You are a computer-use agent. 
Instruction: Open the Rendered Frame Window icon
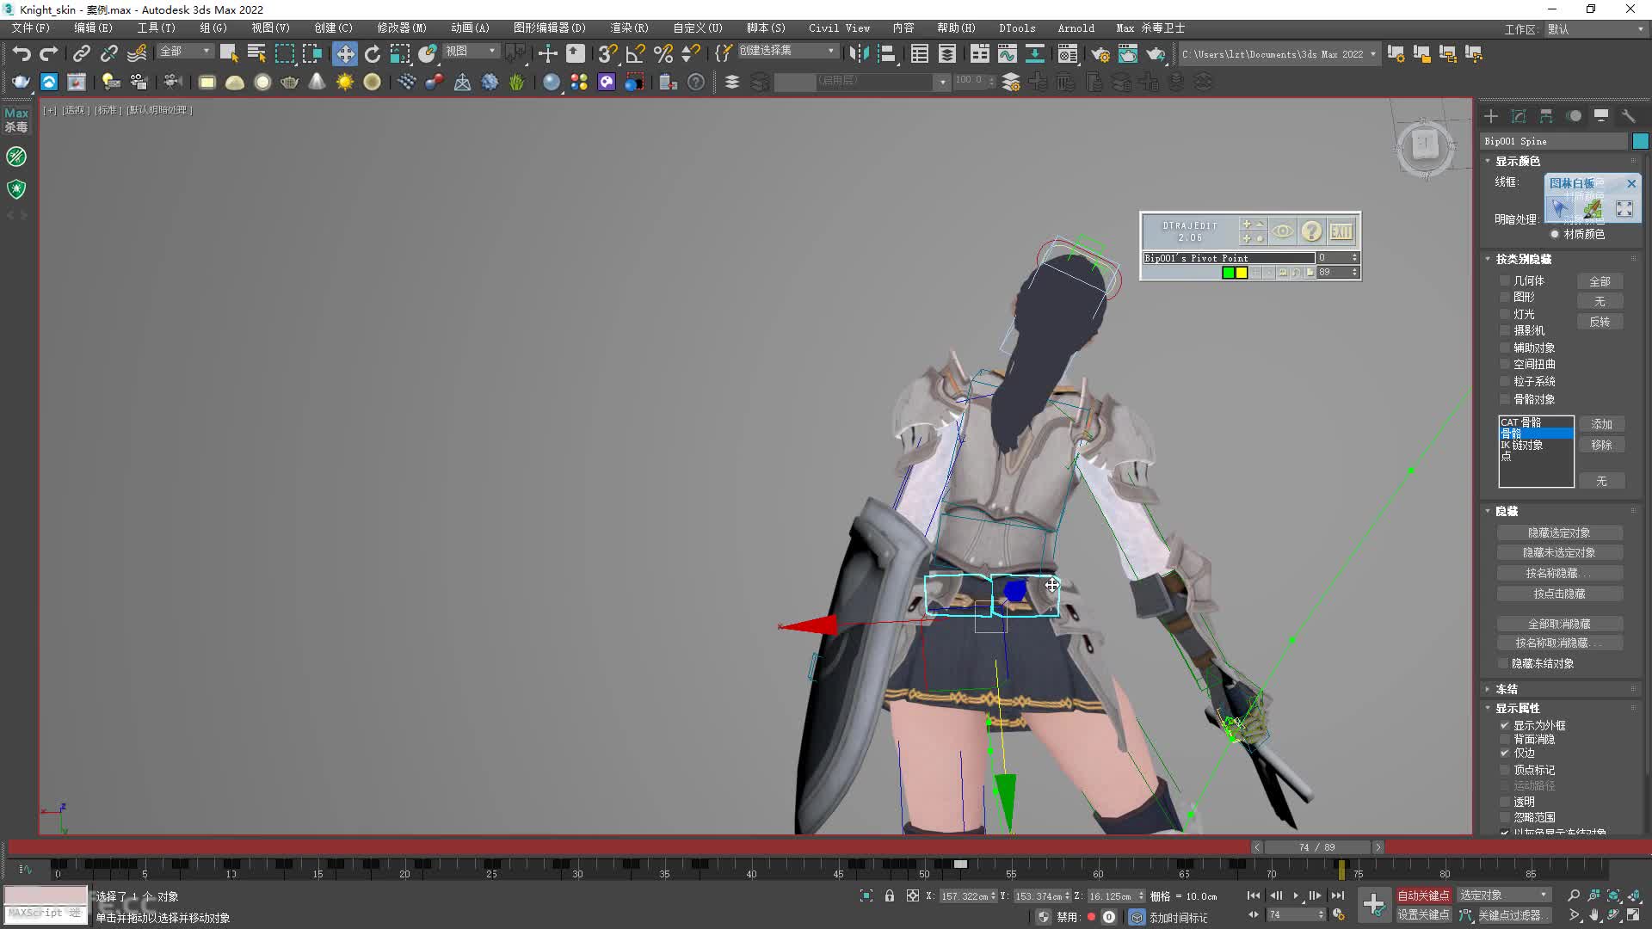click(1127, 53)
